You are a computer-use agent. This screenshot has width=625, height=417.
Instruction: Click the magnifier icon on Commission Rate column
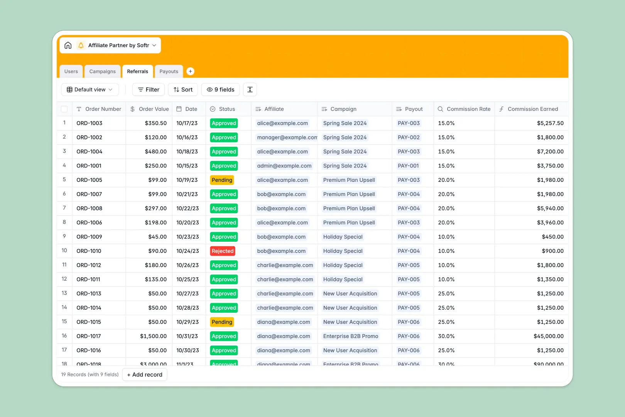(x=440, y=109)
